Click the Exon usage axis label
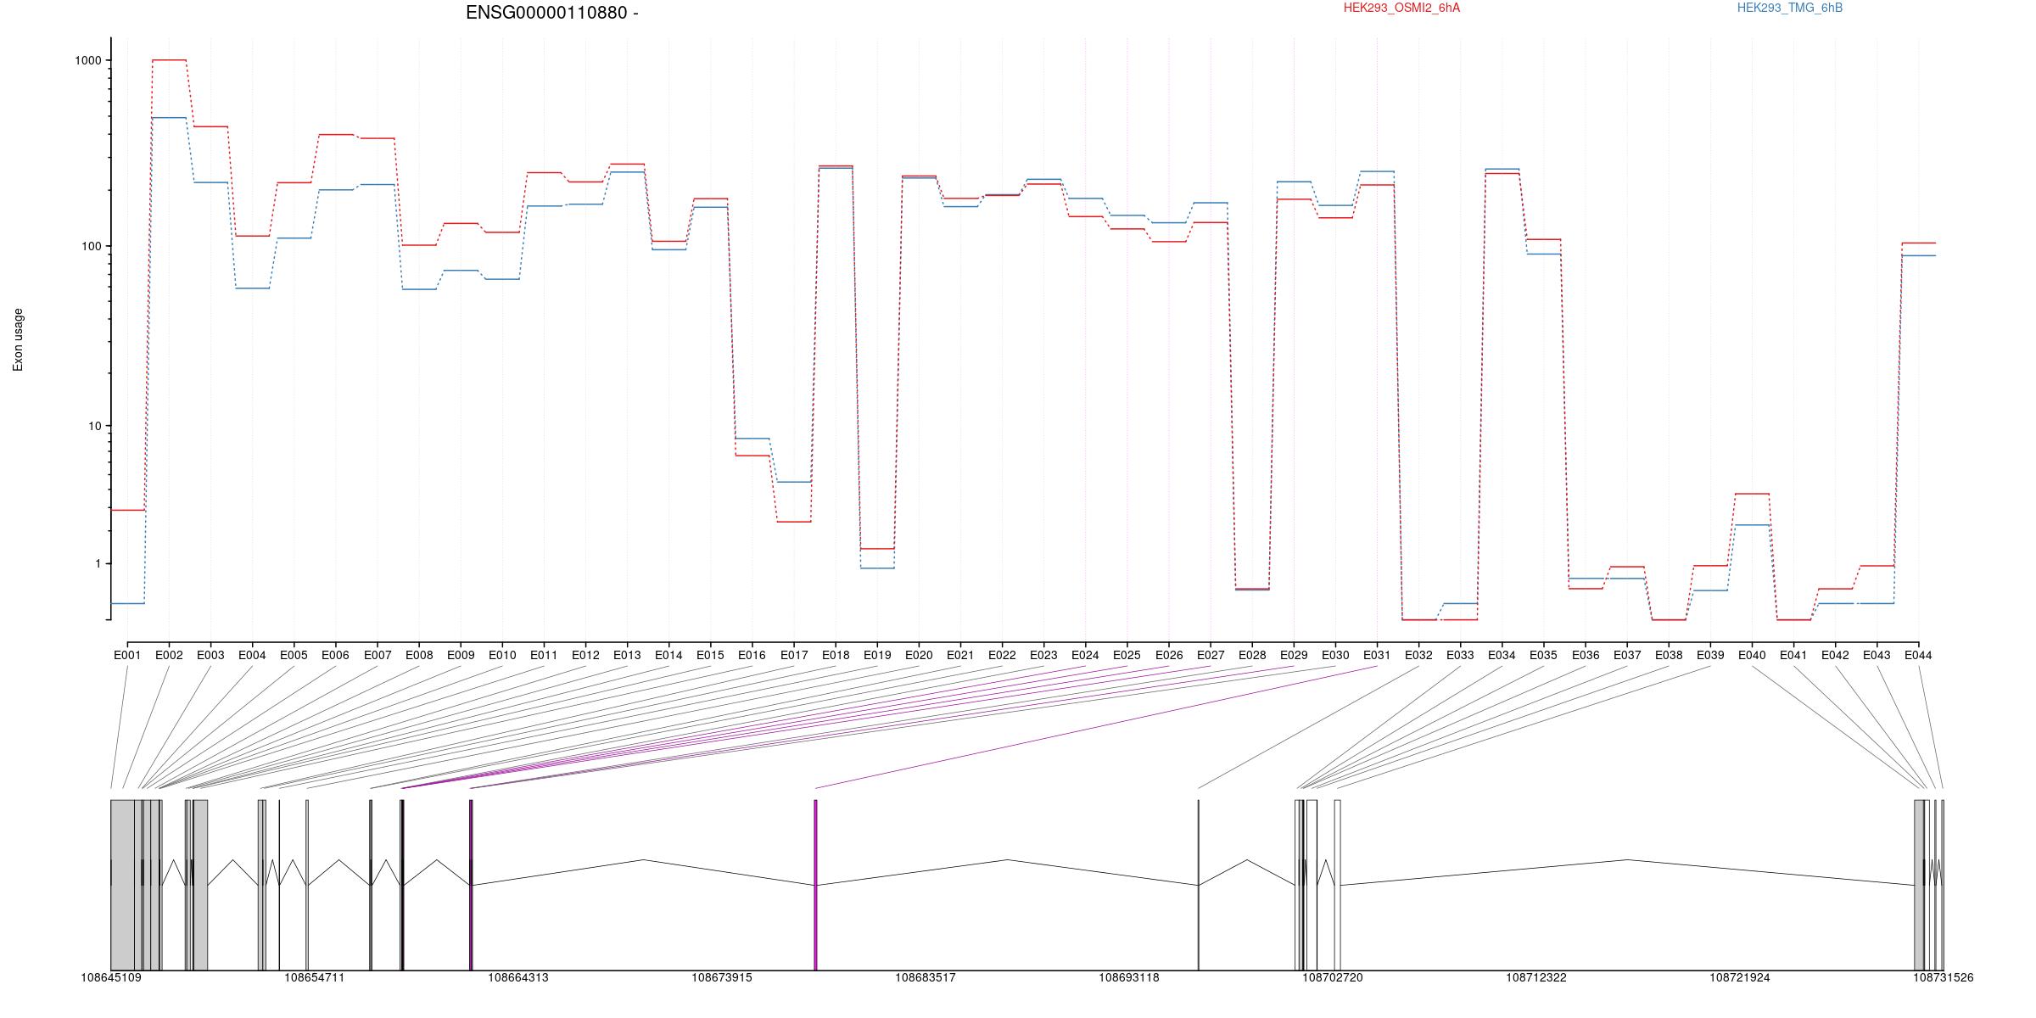The image size is (2036, 1018). (x=18, y=339)
